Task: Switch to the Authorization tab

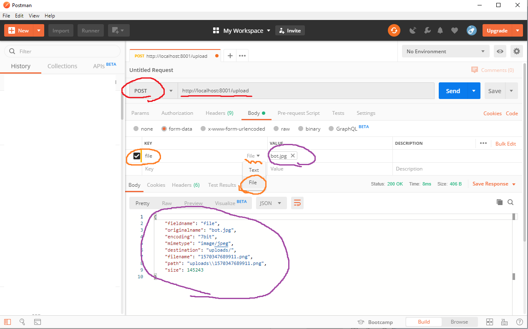Action: (177, 113)
